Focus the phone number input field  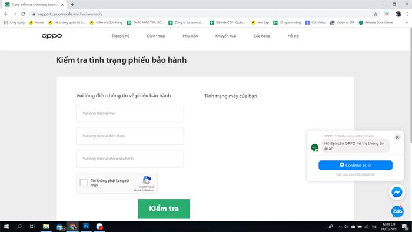click(130, 136)
